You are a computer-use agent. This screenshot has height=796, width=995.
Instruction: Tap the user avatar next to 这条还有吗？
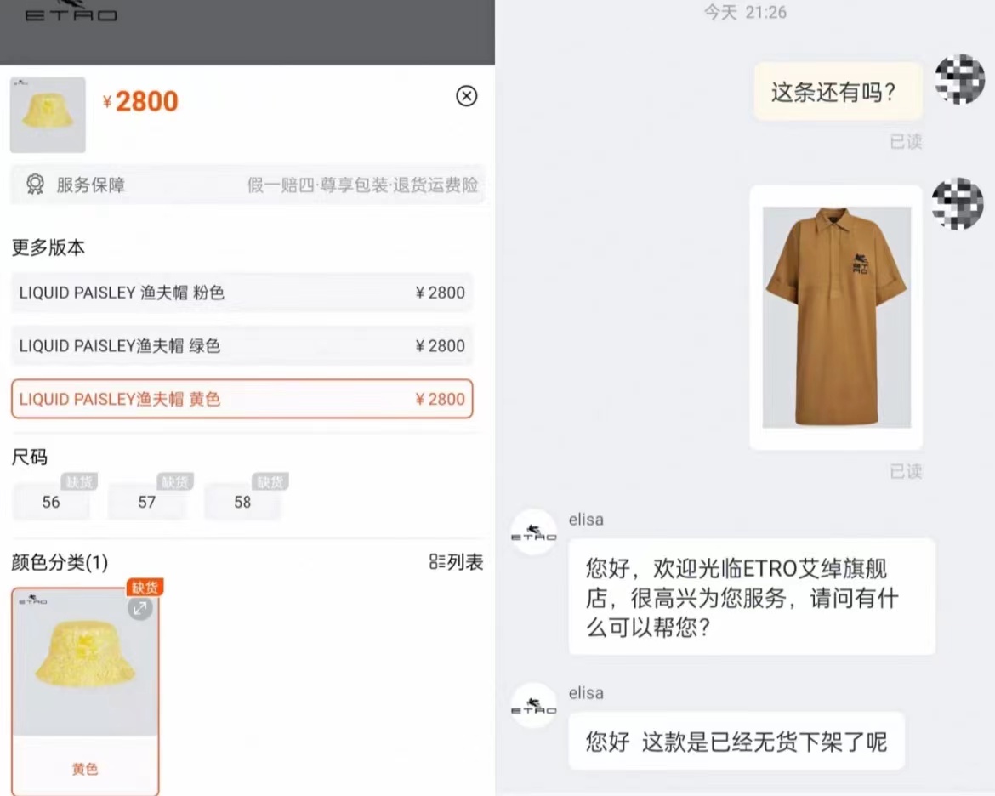[959, 79]
